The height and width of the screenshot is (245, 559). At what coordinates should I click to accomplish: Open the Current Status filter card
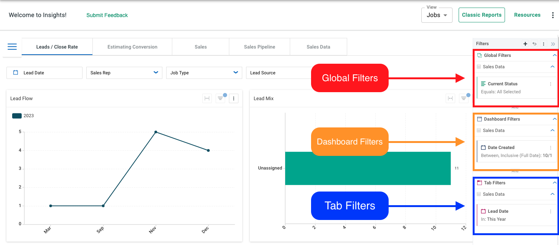point(516,88)
